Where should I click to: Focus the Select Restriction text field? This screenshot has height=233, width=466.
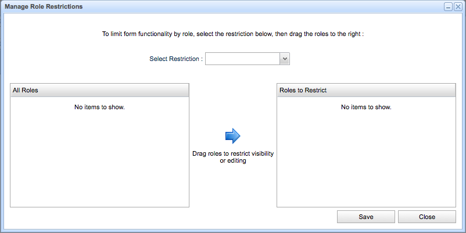point(242,59)
